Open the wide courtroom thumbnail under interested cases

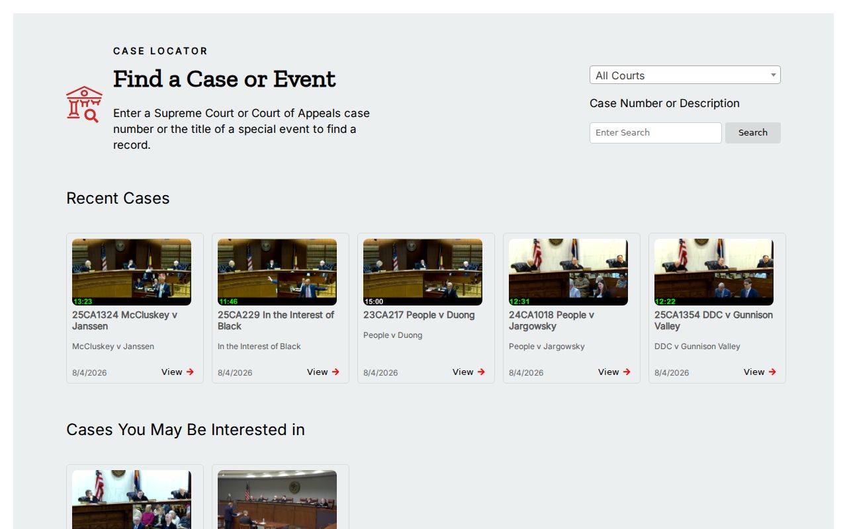pos(277,499)
